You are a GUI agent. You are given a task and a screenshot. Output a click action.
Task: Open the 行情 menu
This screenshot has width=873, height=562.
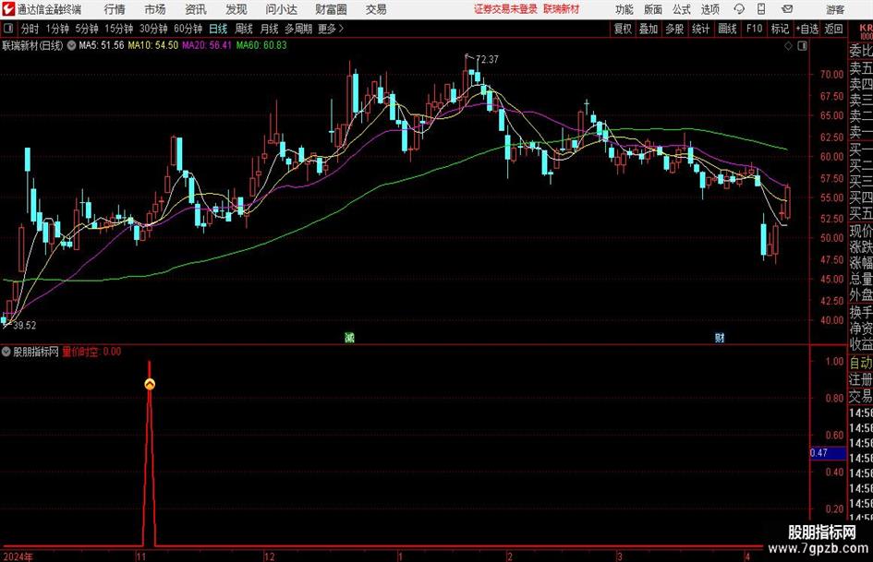point(115,9)
